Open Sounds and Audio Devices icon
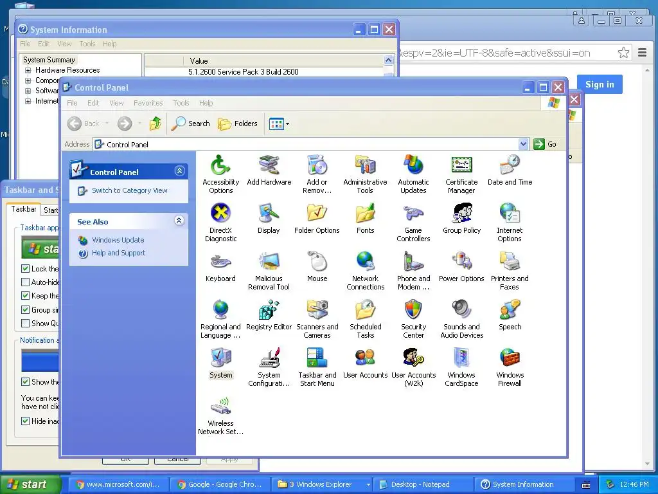 (x=461, y=319)
